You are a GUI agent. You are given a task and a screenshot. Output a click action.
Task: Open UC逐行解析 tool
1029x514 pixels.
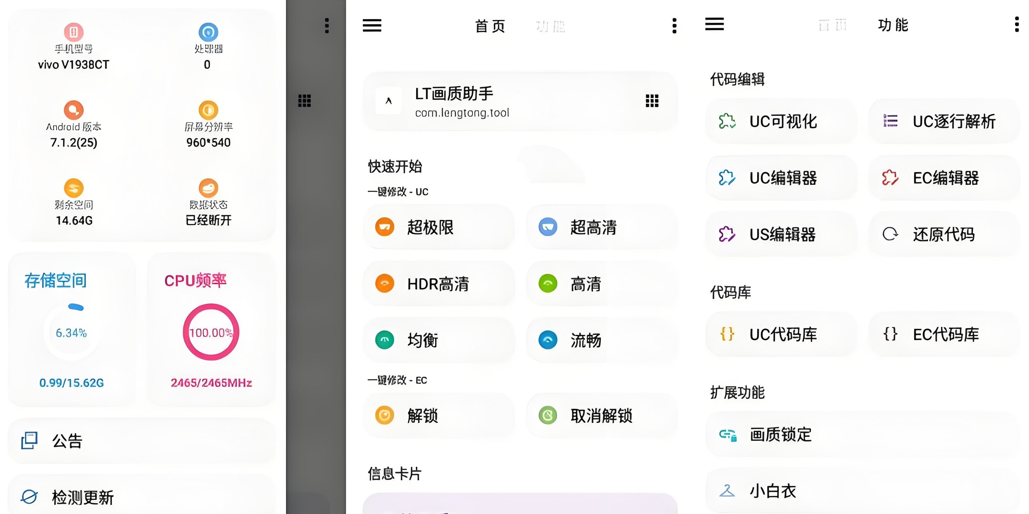[945, 121]
